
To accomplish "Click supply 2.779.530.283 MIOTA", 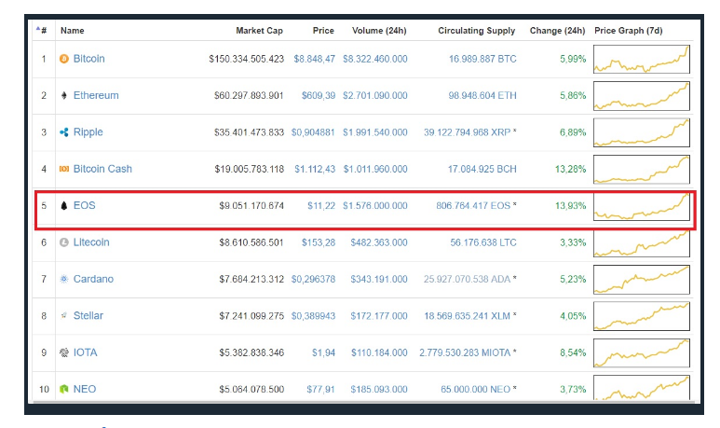I will pos(465,352).
